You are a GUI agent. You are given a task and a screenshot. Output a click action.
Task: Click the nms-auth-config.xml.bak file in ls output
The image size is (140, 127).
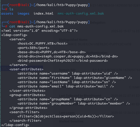coord(81,14)
